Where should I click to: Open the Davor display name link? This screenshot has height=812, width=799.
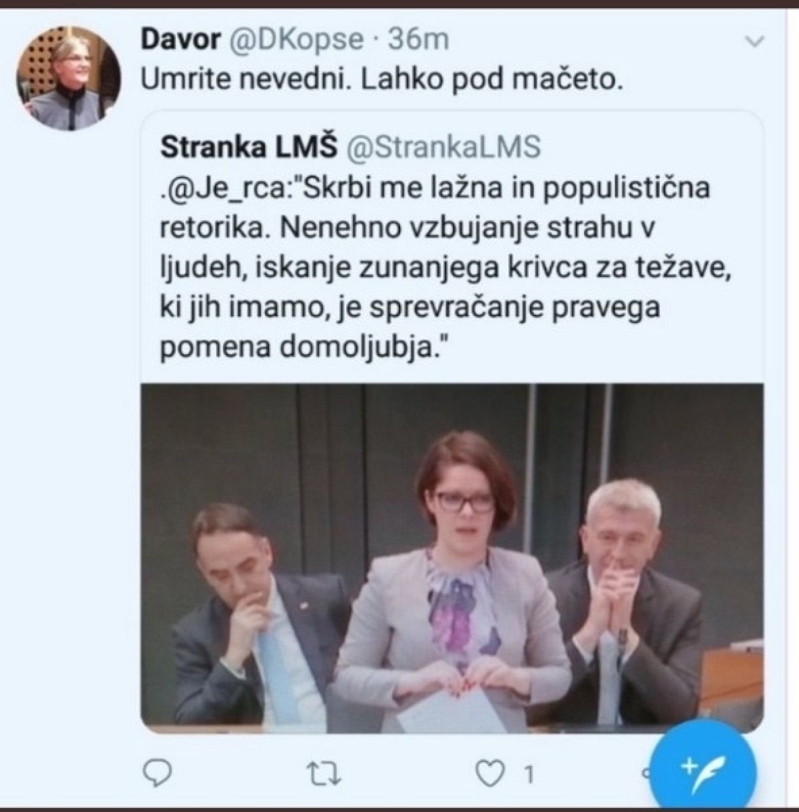pyautogui.click(x=180, y=40)
